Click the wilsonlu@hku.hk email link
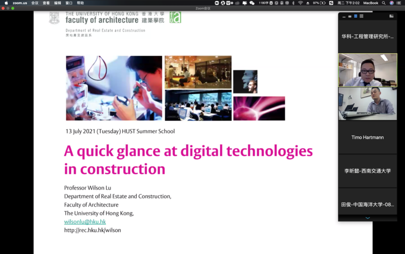 (x=85, y=222)
